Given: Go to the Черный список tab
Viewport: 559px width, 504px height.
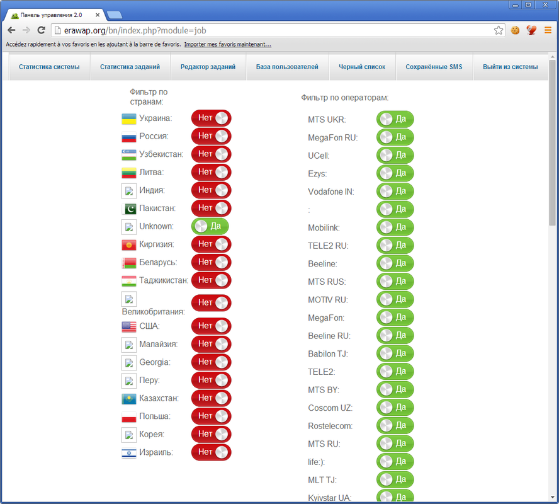Looking at the screenshot, I should [x=359, y=67].
